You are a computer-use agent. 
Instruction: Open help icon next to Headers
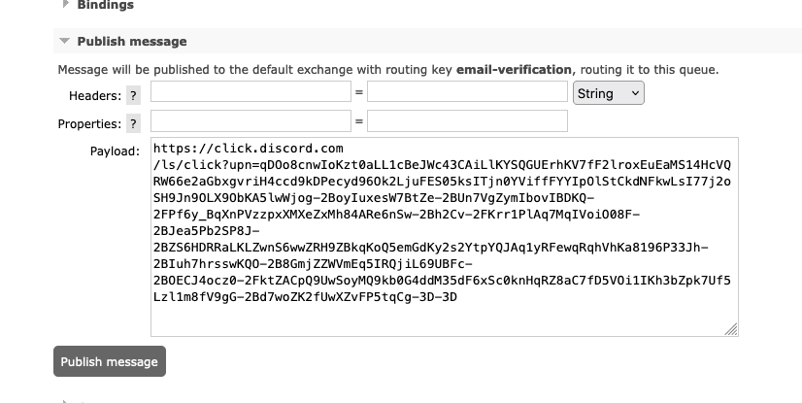(133, 95)
